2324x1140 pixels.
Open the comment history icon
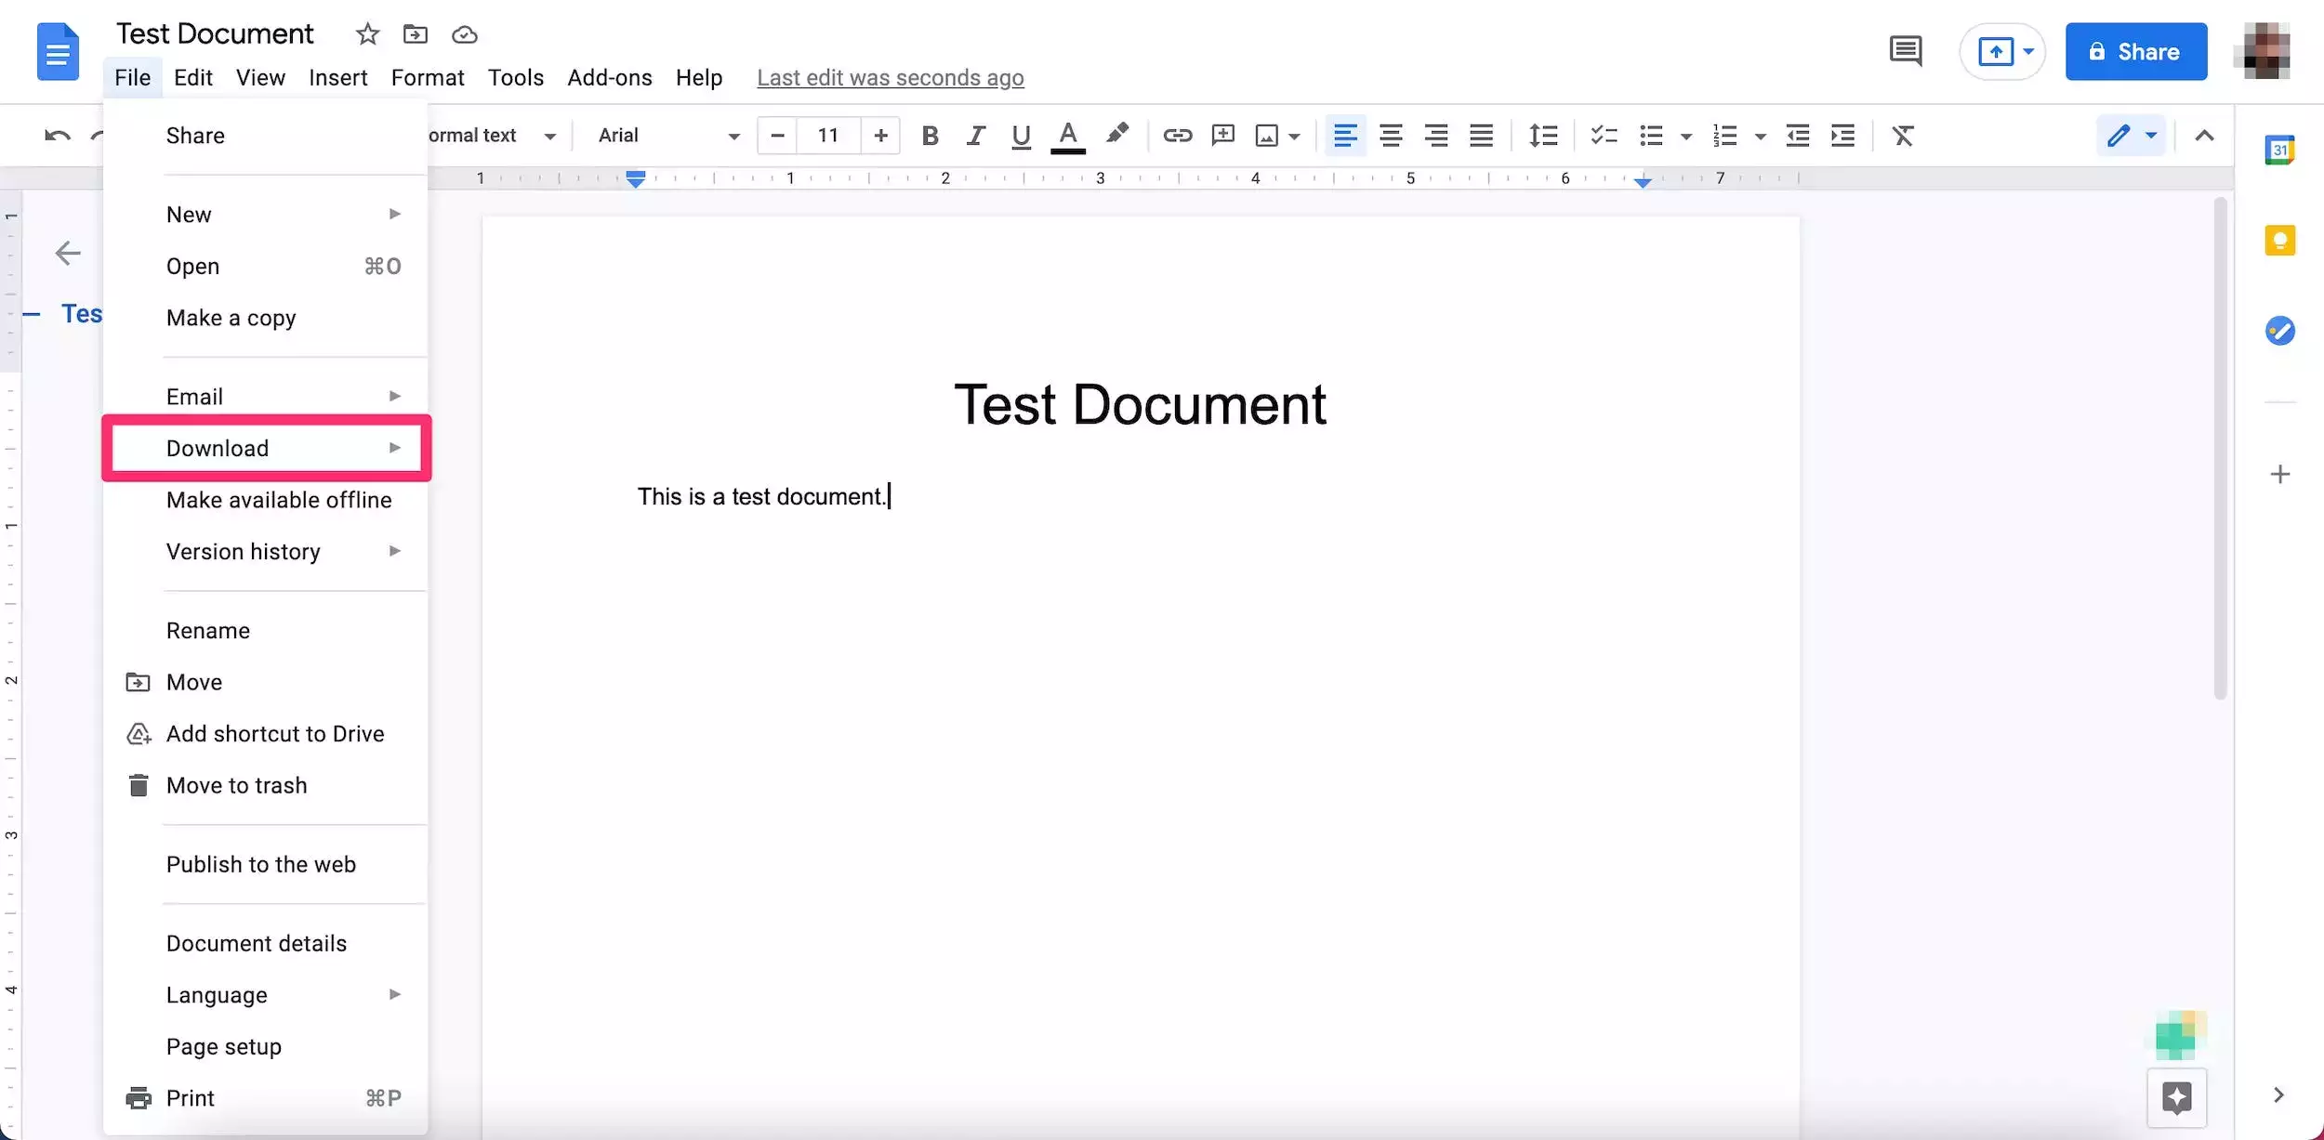[1906, 51]
